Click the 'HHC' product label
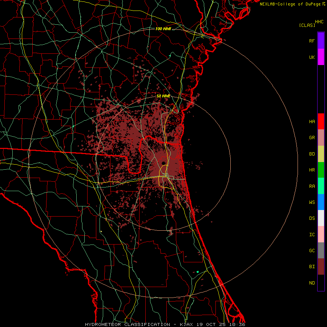This screenshot has width=327, height=327. 319,22
